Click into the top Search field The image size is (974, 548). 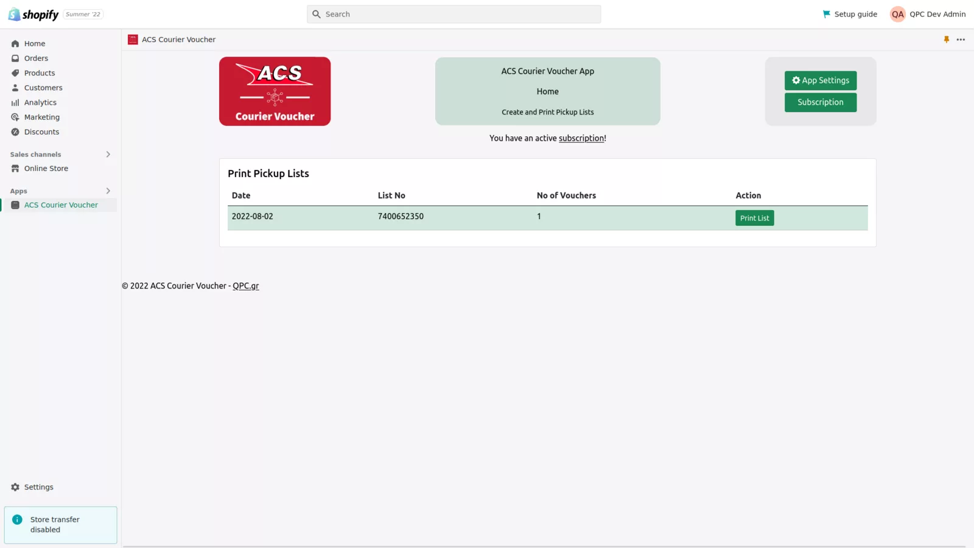point(454,14)
